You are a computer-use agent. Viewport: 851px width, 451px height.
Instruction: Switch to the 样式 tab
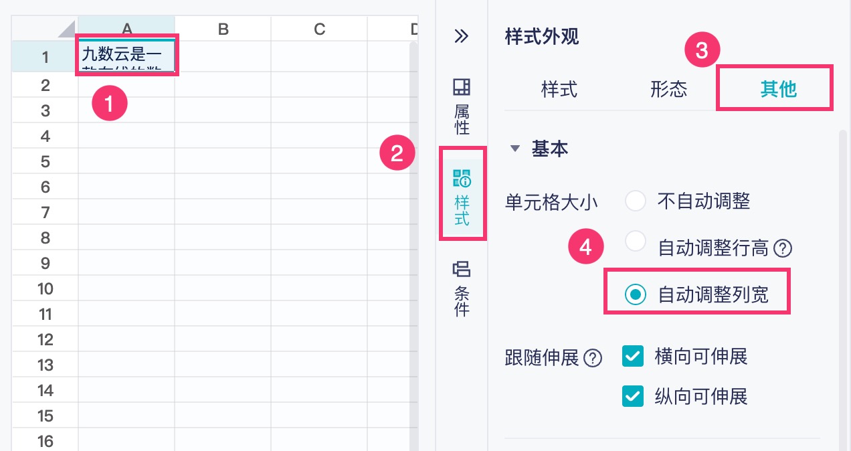pyautogui.click(x=559, y=89)
